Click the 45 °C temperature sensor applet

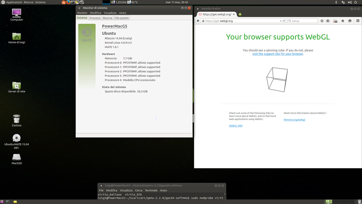(x=133, y=2)
